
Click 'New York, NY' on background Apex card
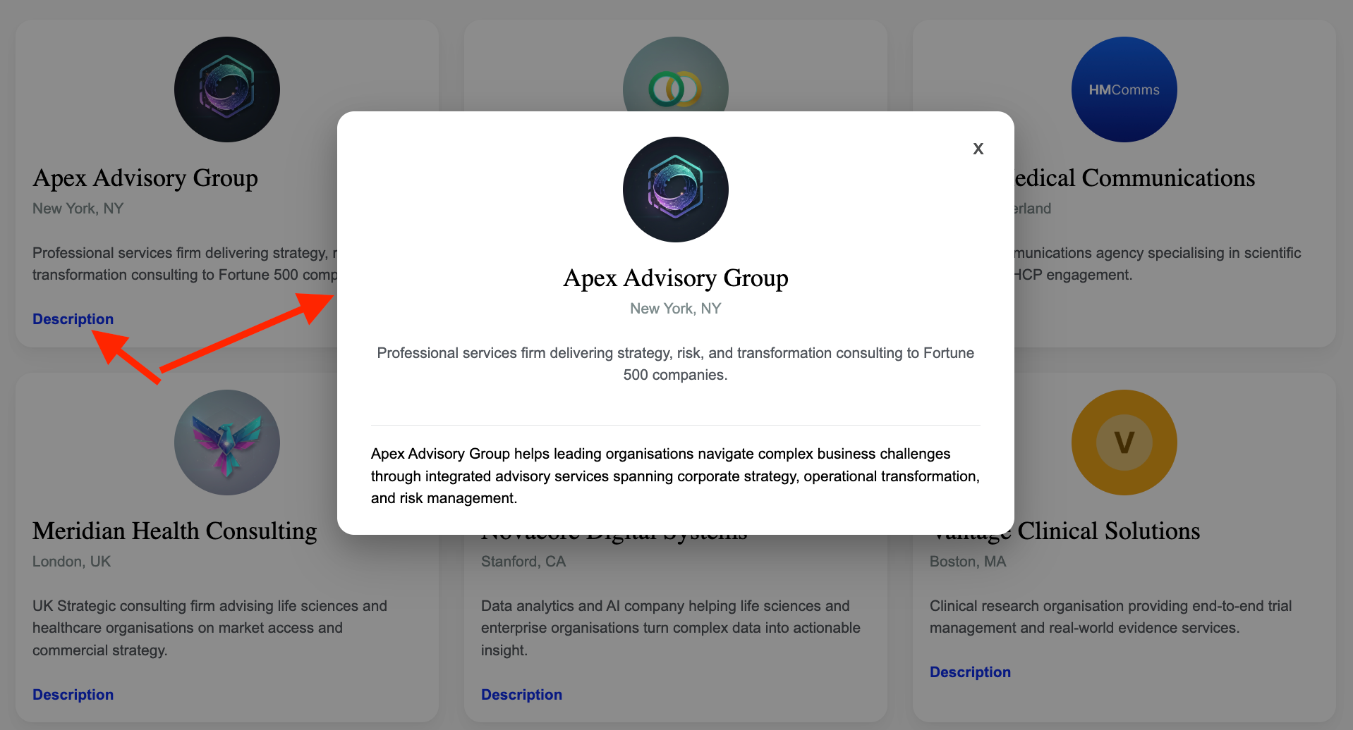pyautogui.click(x=78, y=209)
